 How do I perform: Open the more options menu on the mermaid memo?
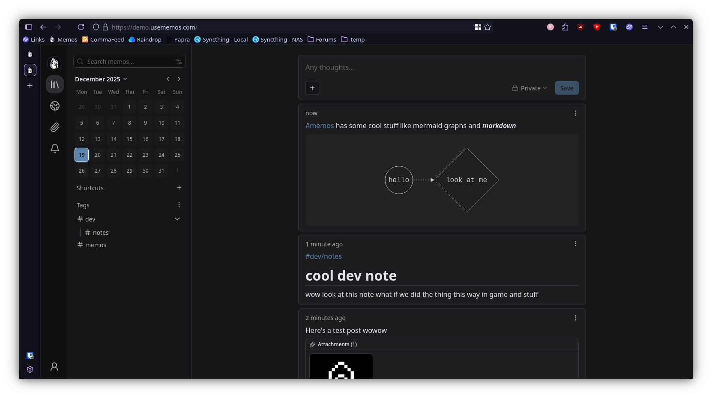[575, 113]
